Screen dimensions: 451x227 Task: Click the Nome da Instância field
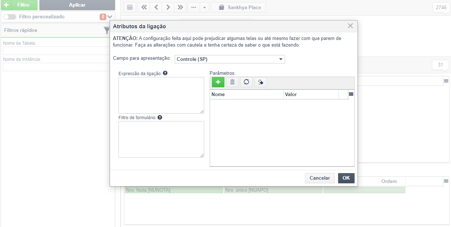coord(57,67)
